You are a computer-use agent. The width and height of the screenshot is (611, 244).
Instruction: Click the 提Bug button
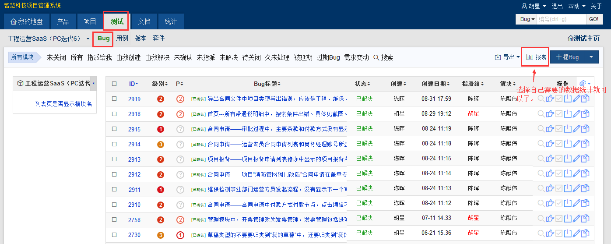pyautogui.click(x=567, y=57)
